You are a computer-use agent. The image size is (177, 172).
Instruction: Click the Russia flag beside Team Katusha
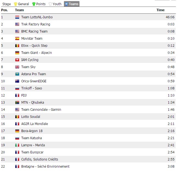tap(17, 138)
